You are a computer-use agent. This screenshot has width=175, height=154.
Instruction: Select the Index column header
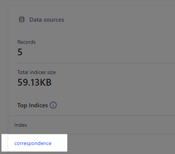coord(21,125)
